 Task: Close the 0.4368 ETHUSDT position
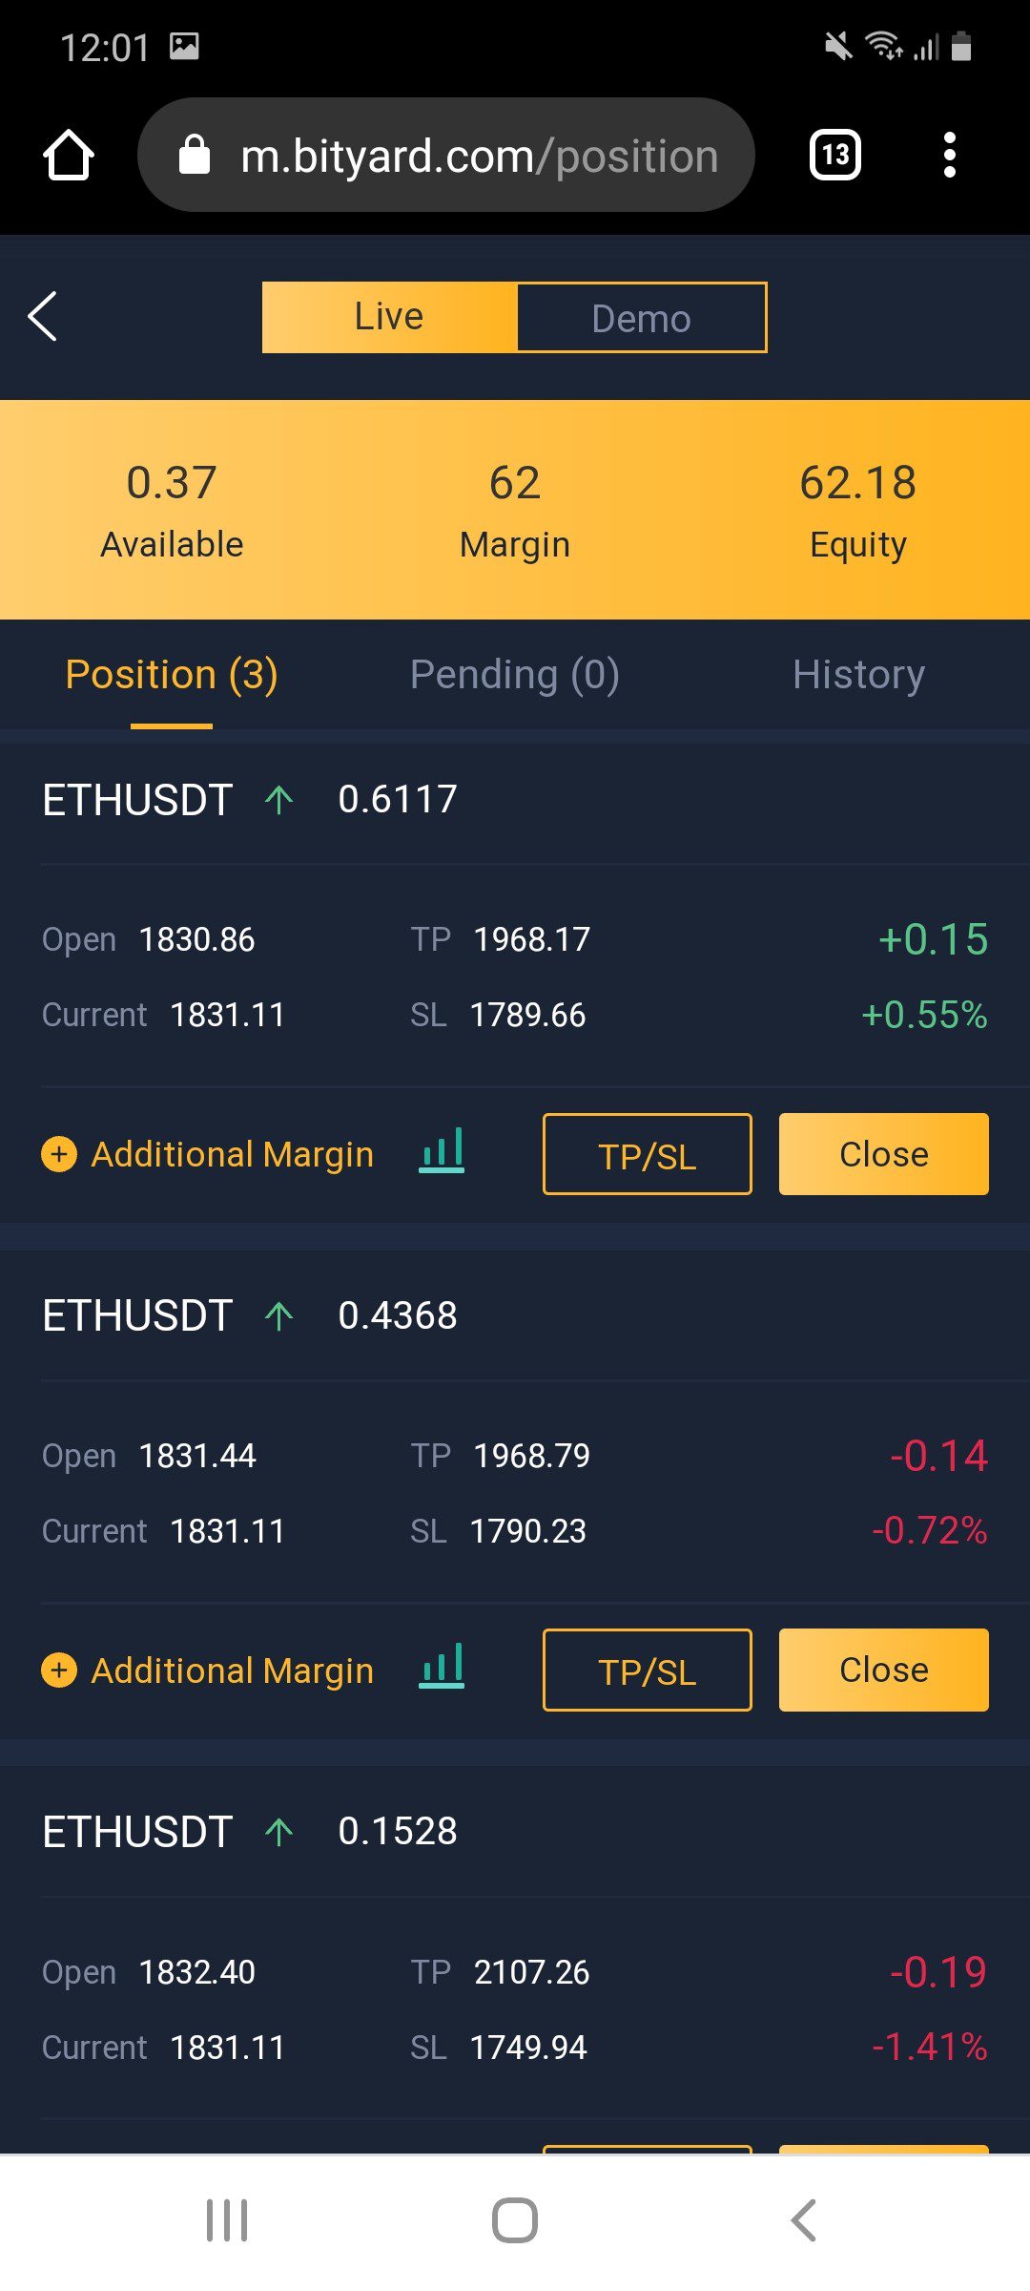coord(883,1670)
